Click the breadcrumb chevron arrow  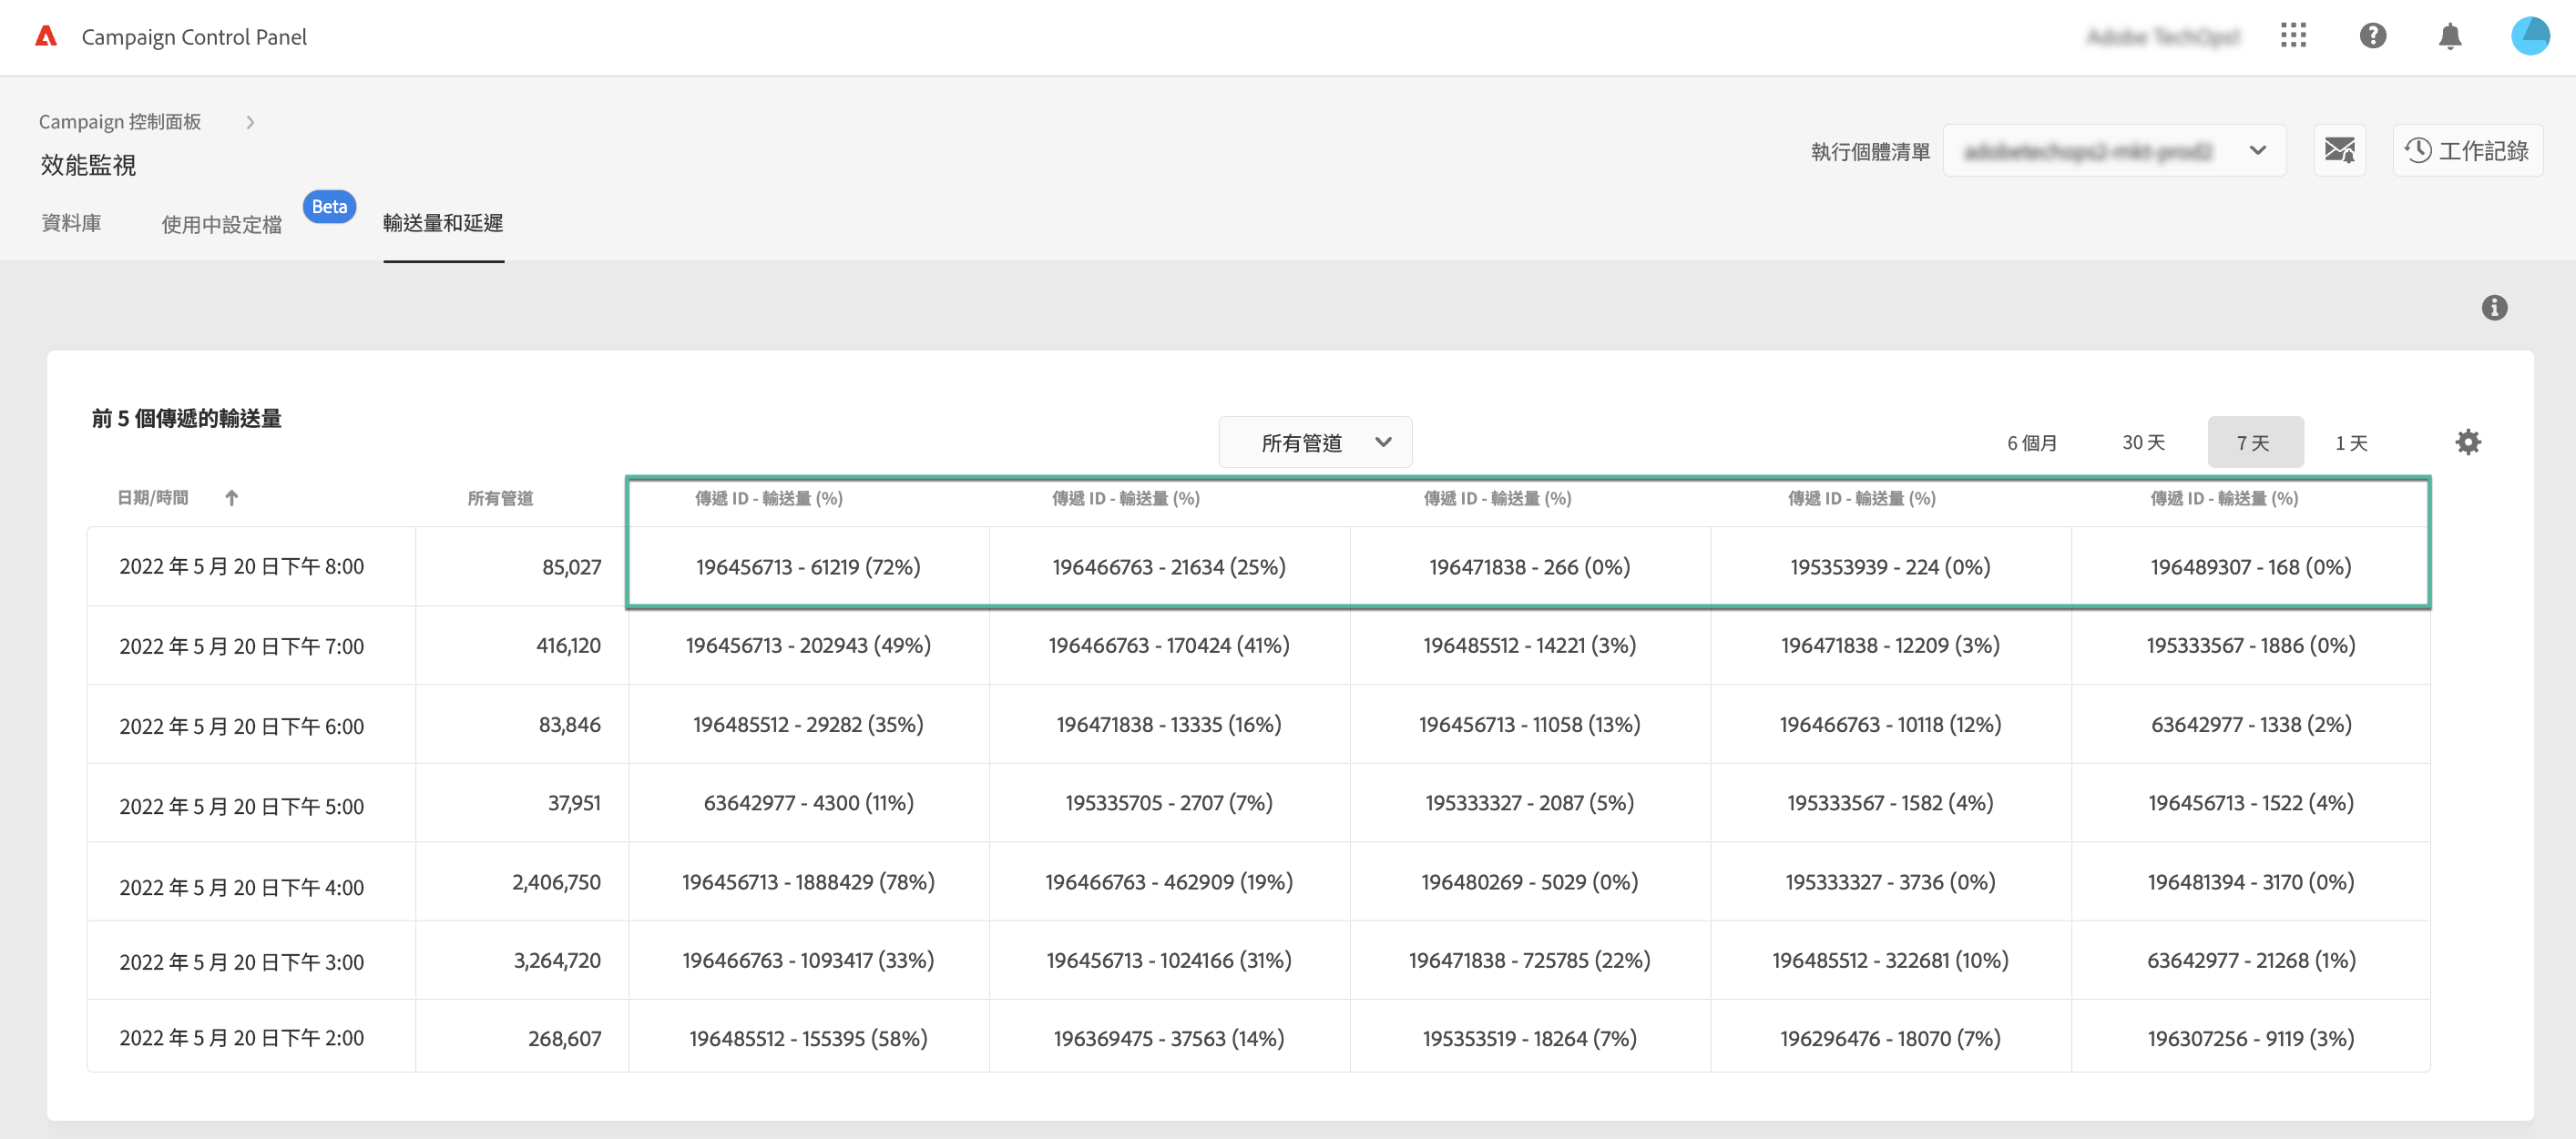point(250,122)
